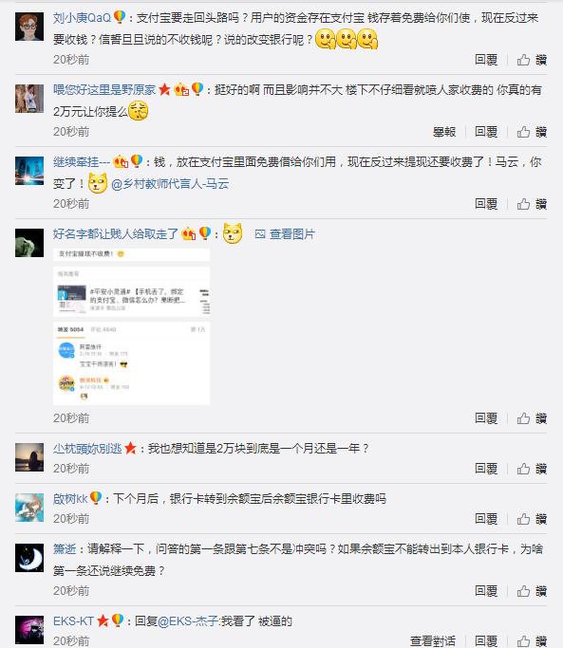Like 继续牵挂's comment about 马云
Viewport: 563px width, 648px height.
pyautogui.click(x=532, y=204)
